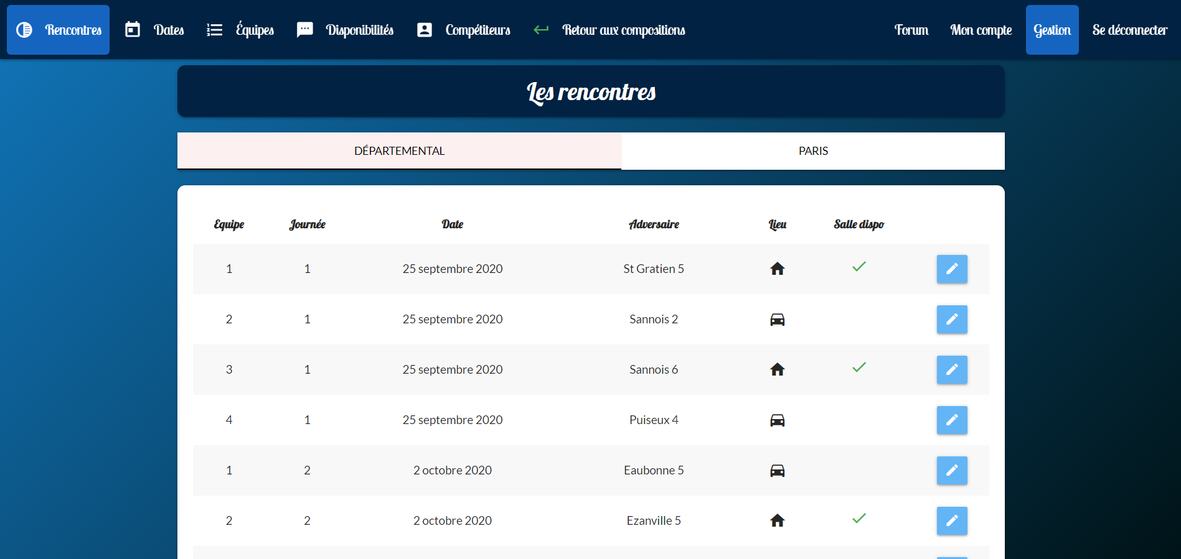The image size is (1181, 559).
Task: Click team number 3 in Sannois 6 row
Action: (229, 369)
